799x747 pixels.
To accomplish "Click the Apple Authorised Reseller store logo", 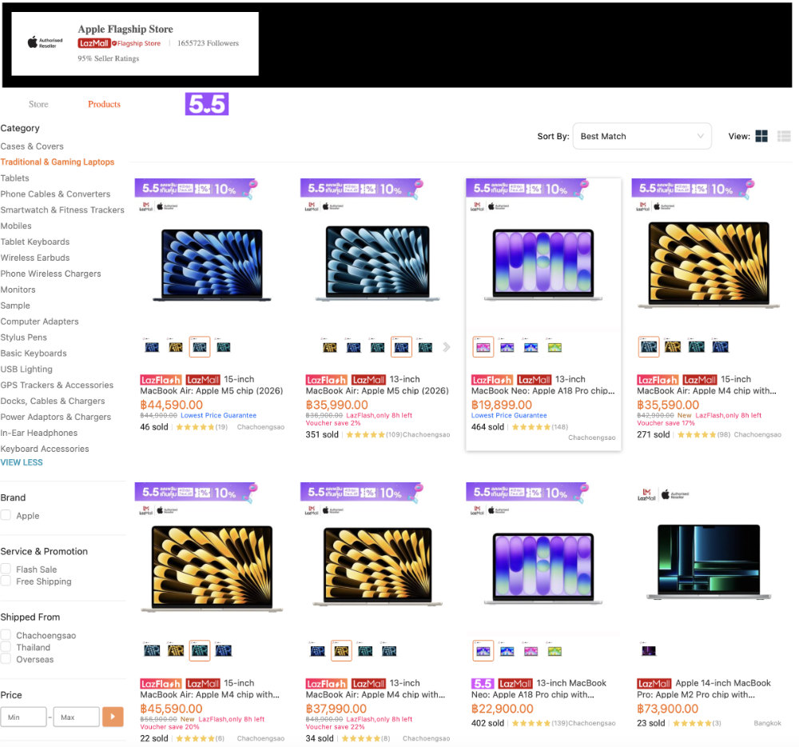I will tap(45, 43).
